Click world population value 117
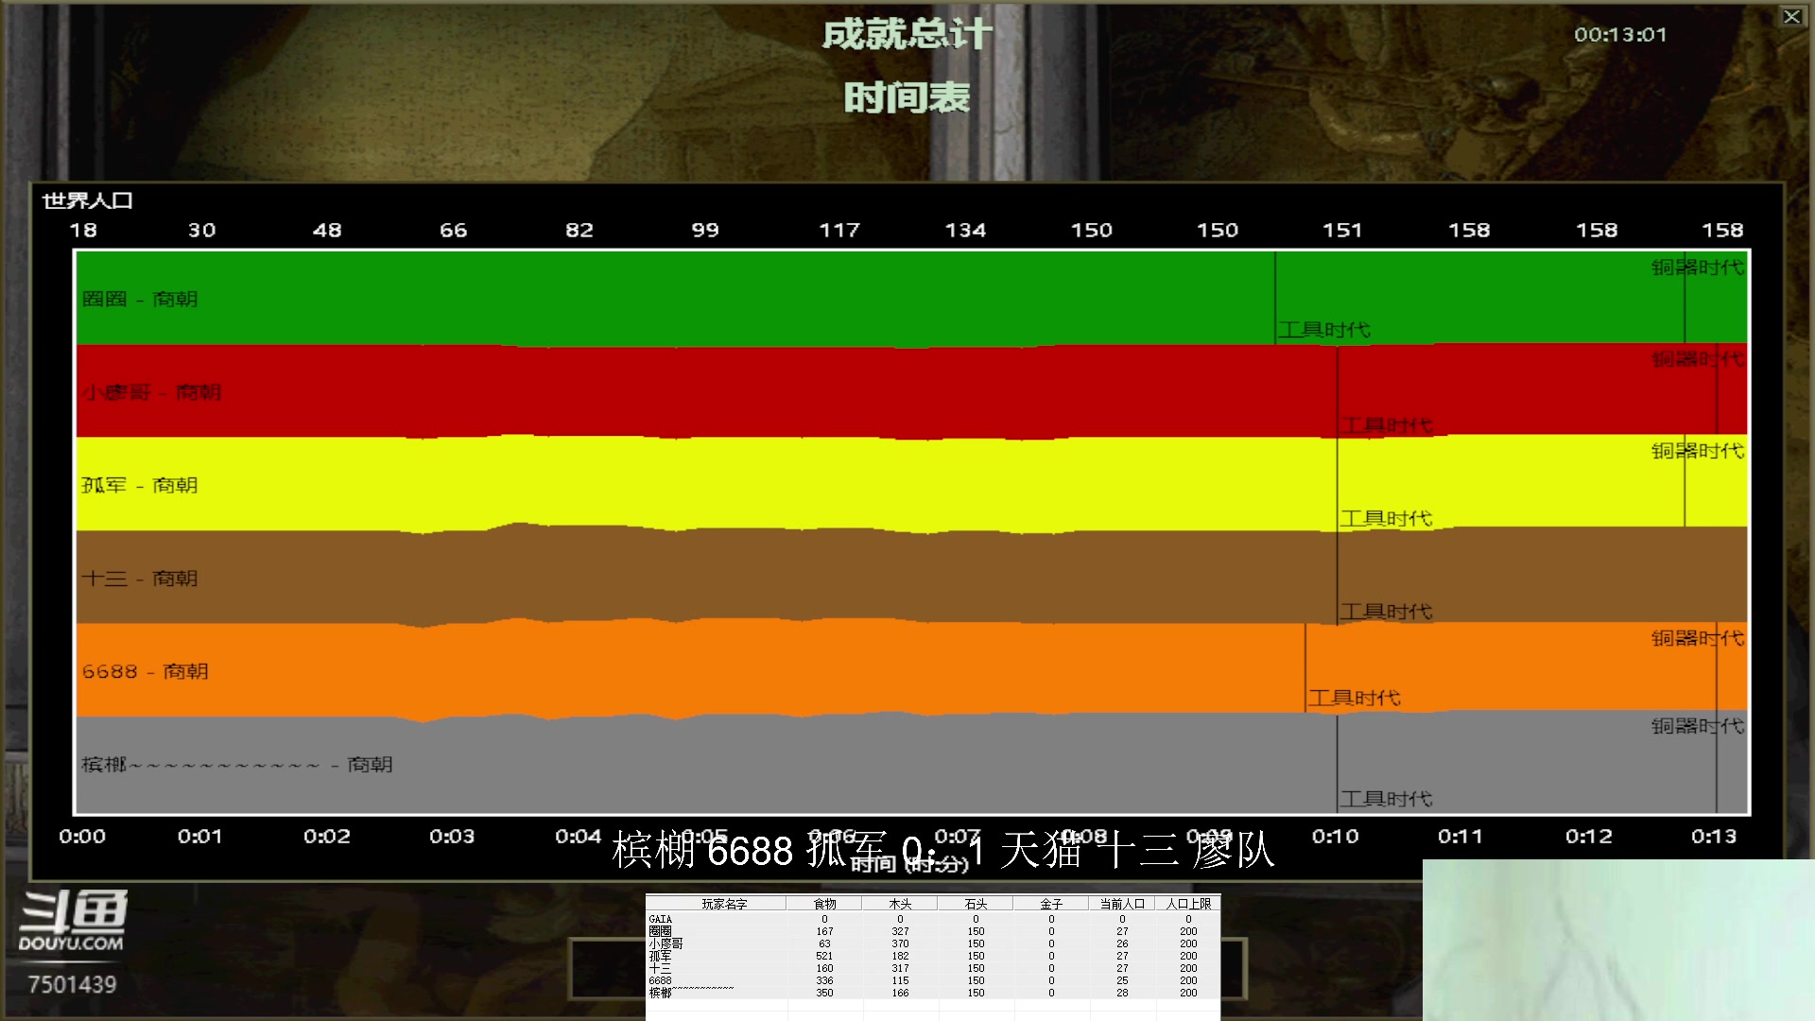The height and width of the screenshot is (1021, 1815). 839,230
